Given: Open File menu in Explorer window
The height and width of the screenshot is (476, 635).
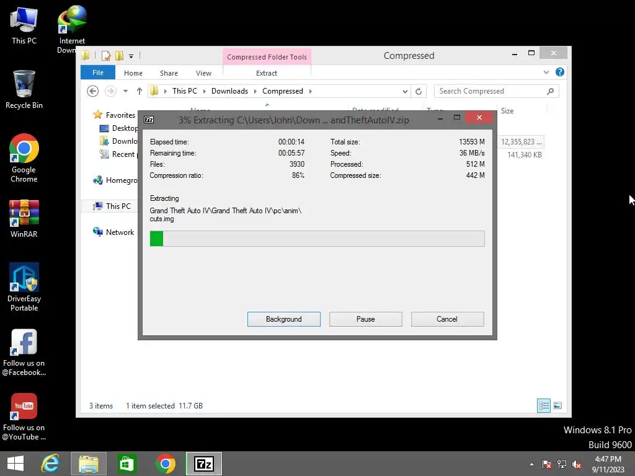Looking at the screenshot, I should click(x=97, y=73).
